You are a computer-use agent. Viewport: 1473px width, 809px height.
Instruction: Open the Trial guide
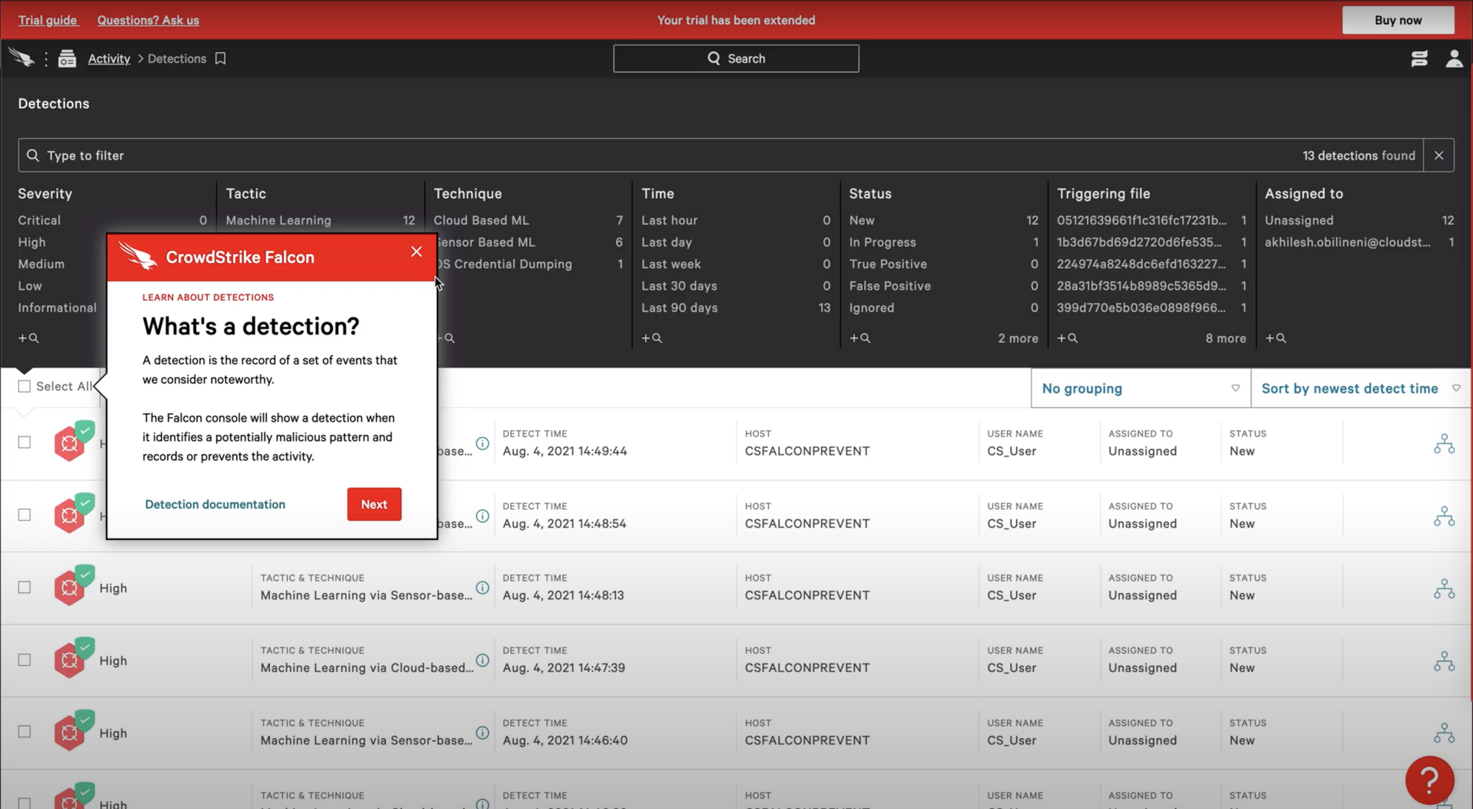tap(48, 19)
